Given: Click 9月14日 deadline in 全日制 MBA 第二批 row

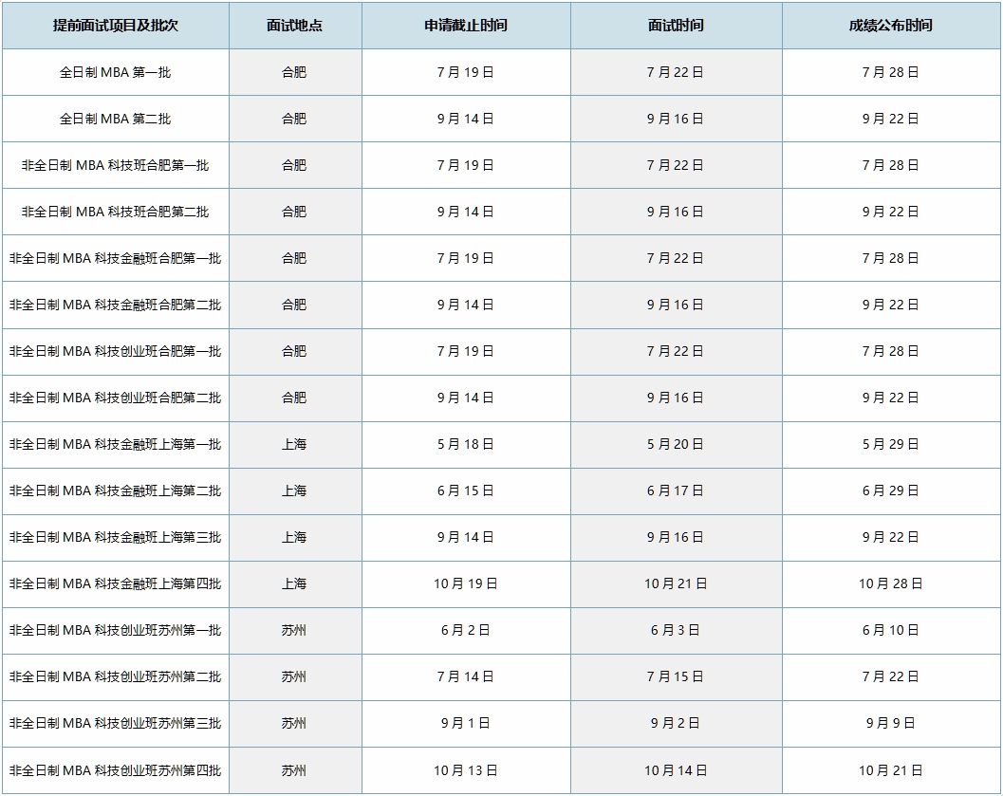Looking at the screenshot, I should tap(466, 119).
